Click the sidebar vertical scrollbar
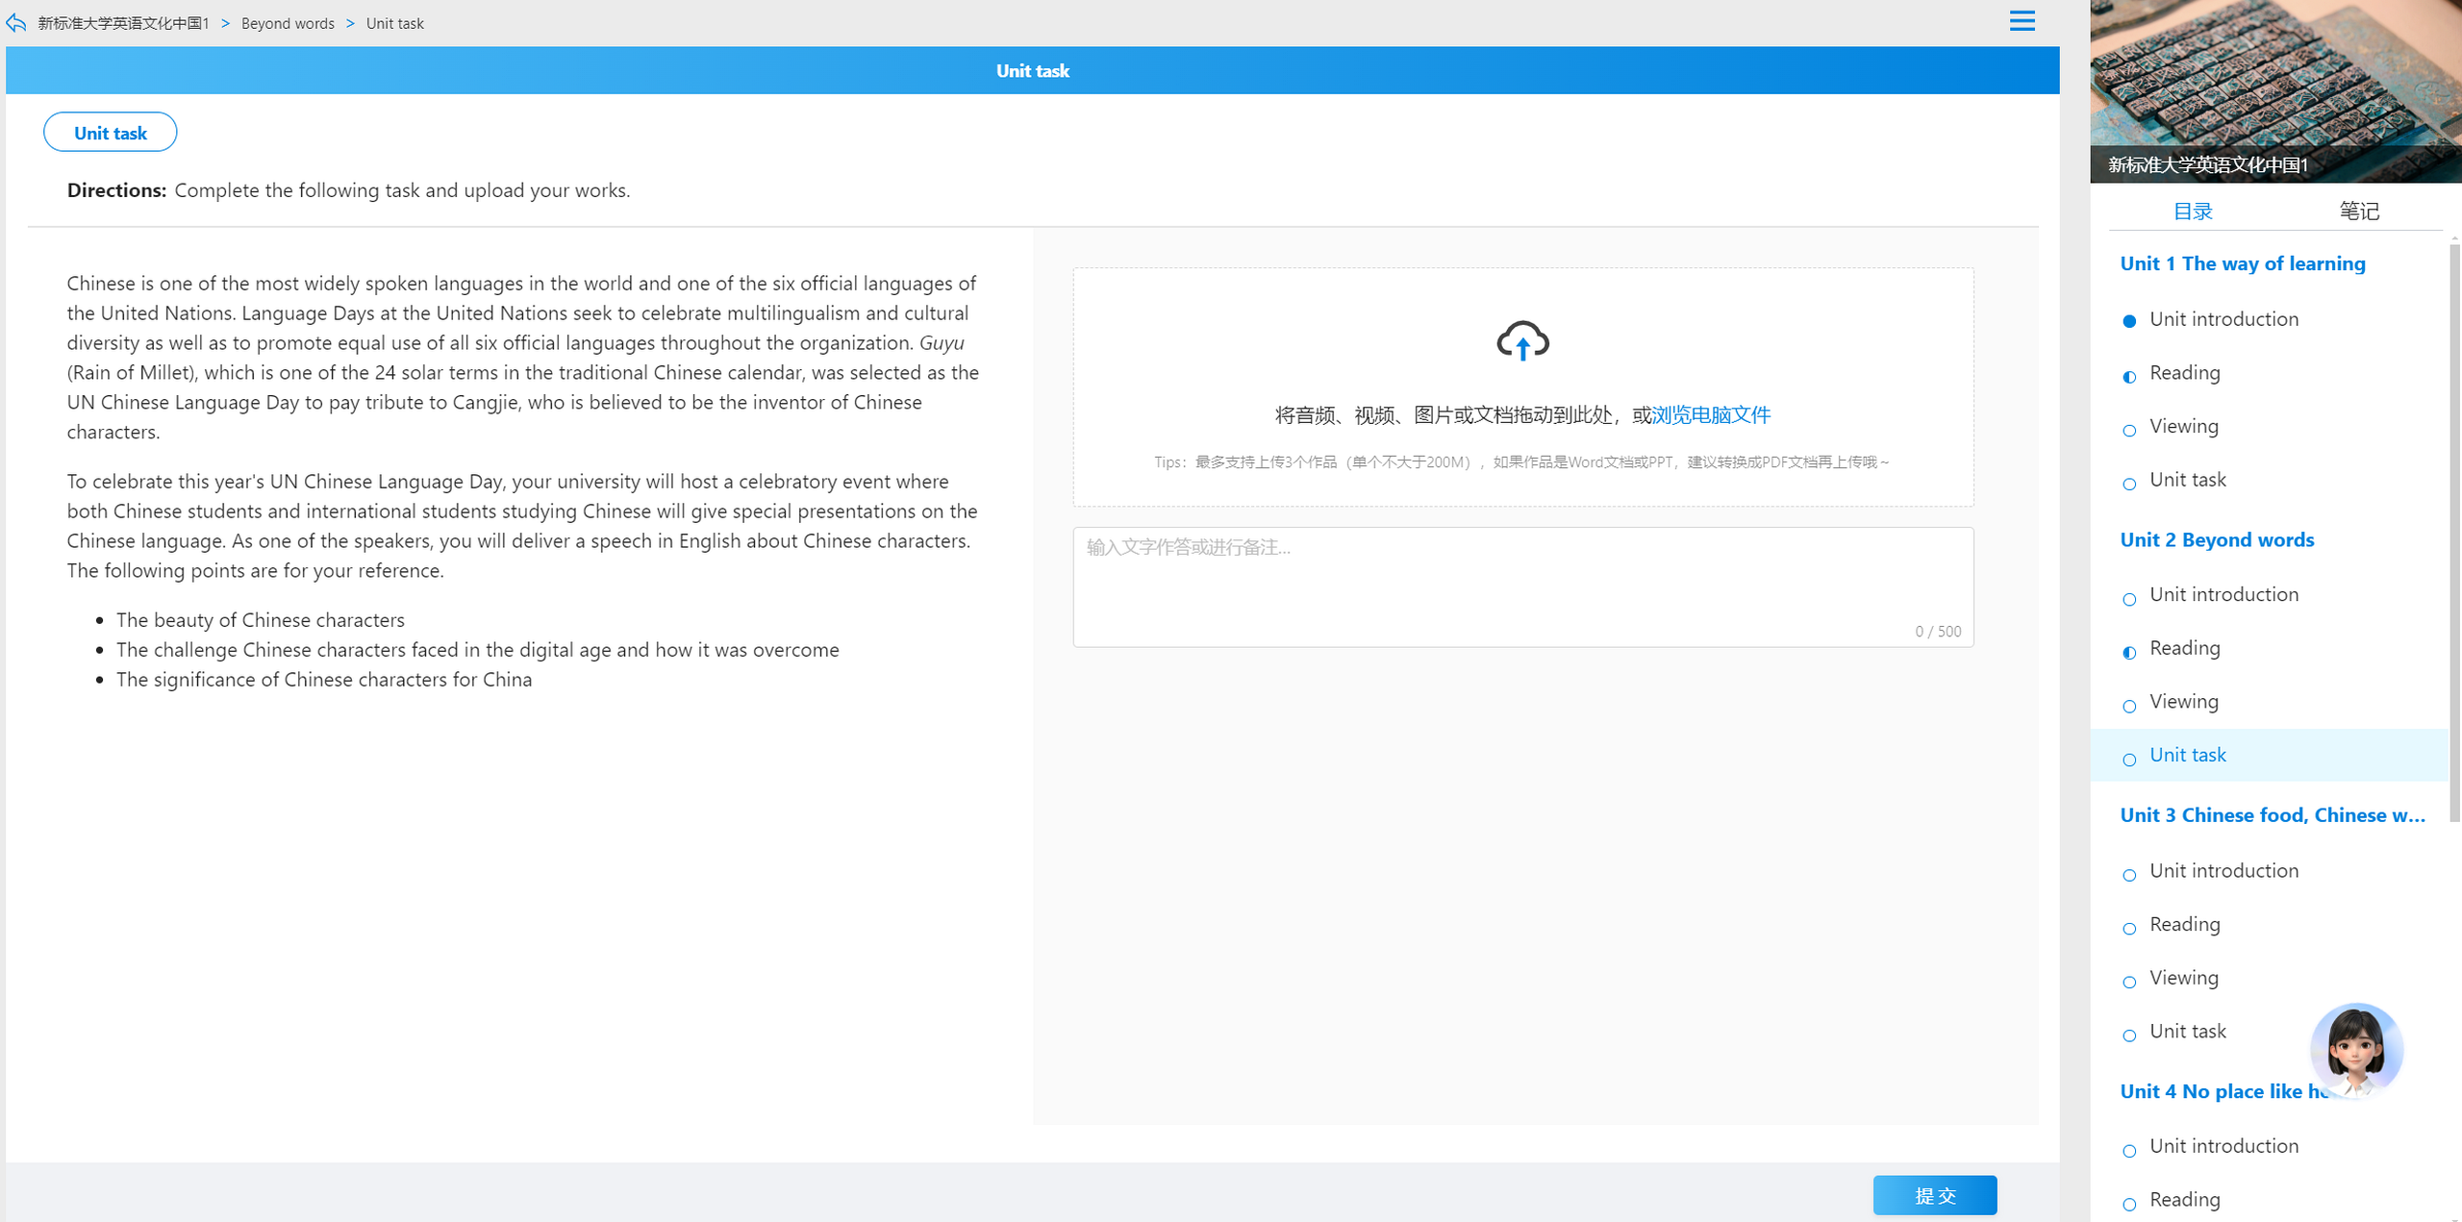Viewport: 2462px width, 1222px height. point(2454,532)
